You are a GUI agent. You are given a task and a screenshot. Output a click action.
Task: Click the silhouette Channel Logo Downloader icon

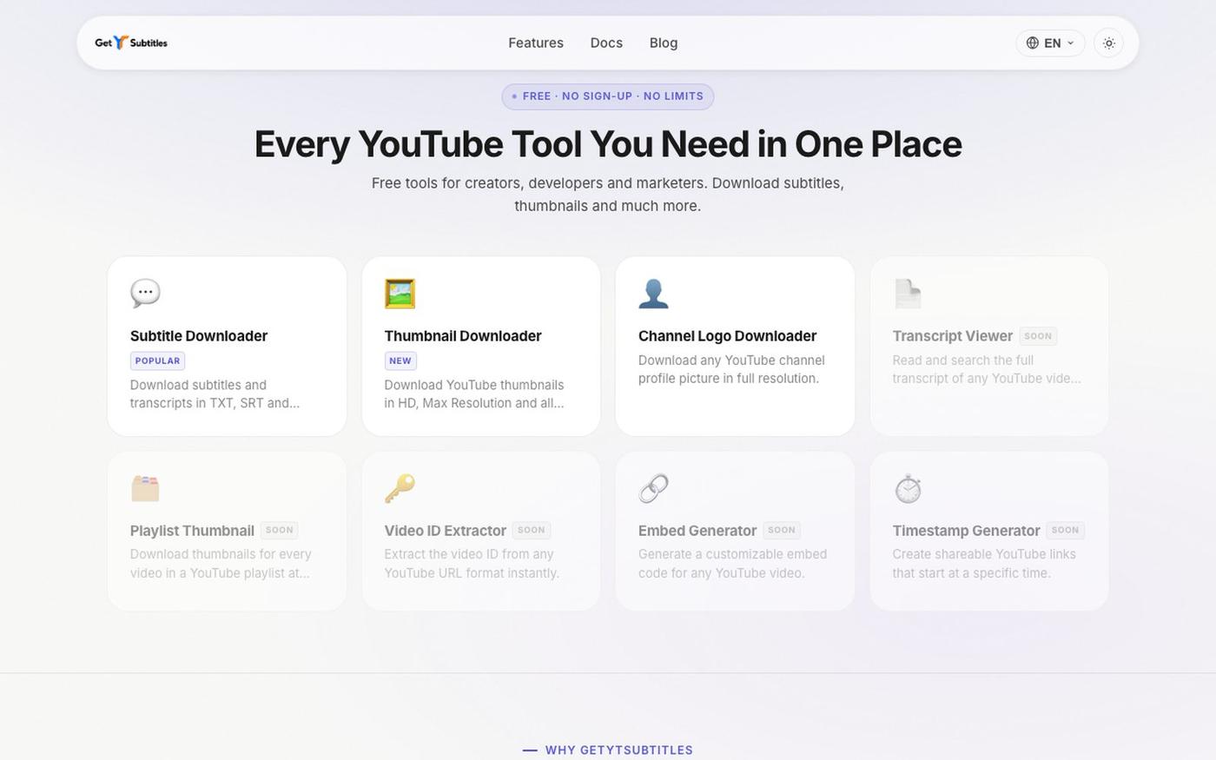click(x=653, y=294)
